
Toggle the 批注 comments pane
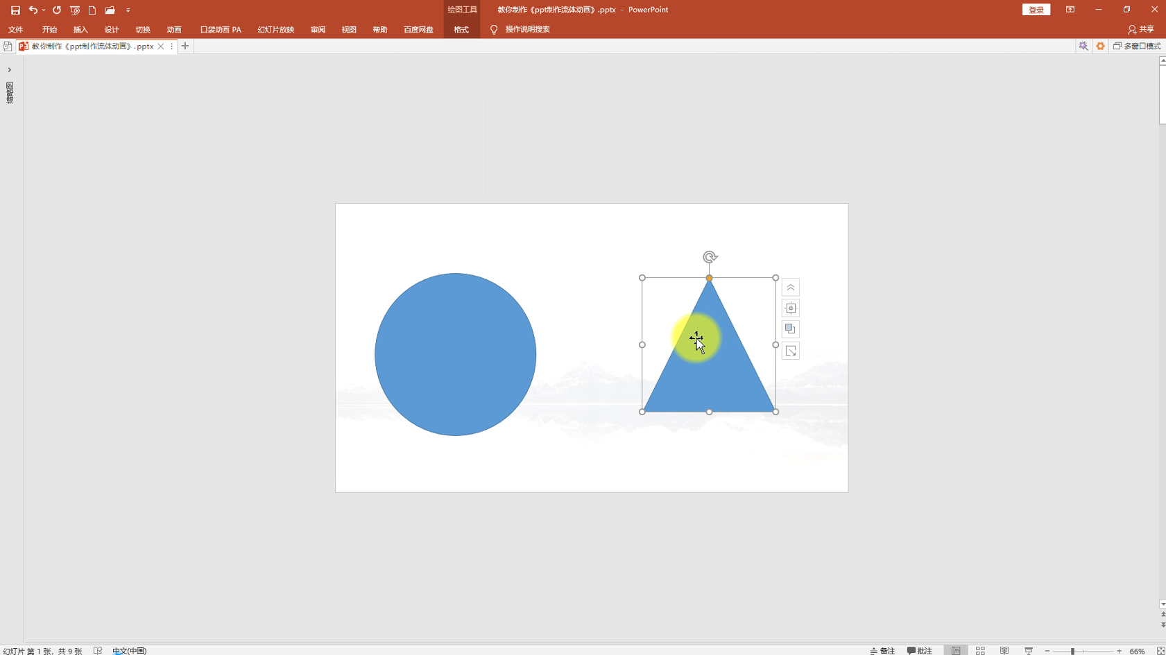pos(920,651)
